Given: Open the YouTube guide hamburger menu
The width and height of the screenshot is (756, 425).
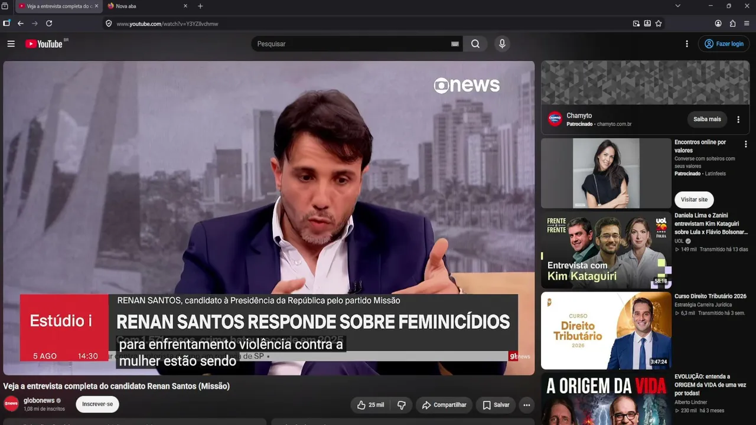Looking at the screenshot, I should point(11,44).
